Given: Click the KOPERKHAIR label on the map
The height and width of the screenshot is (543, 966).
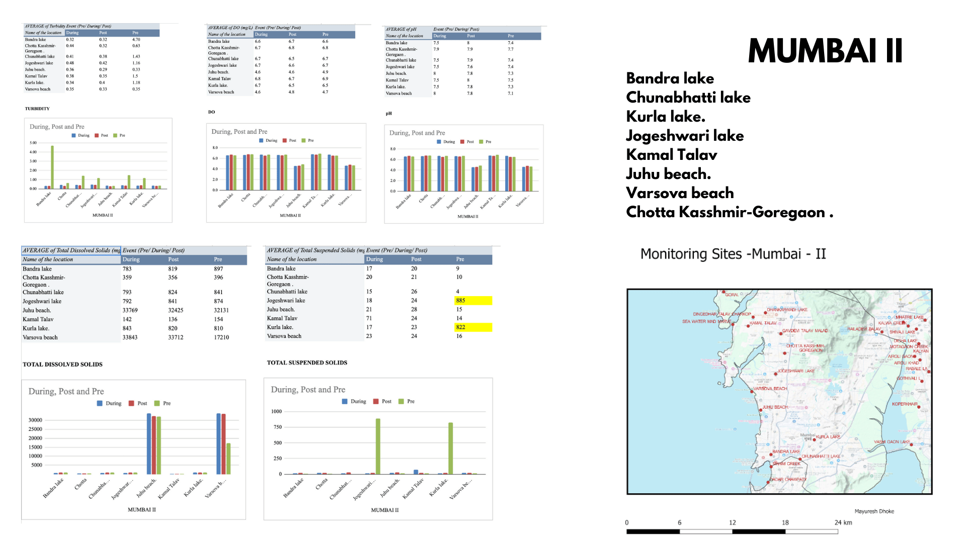Looking at the screenshot, I should click(x=905, y=404).
